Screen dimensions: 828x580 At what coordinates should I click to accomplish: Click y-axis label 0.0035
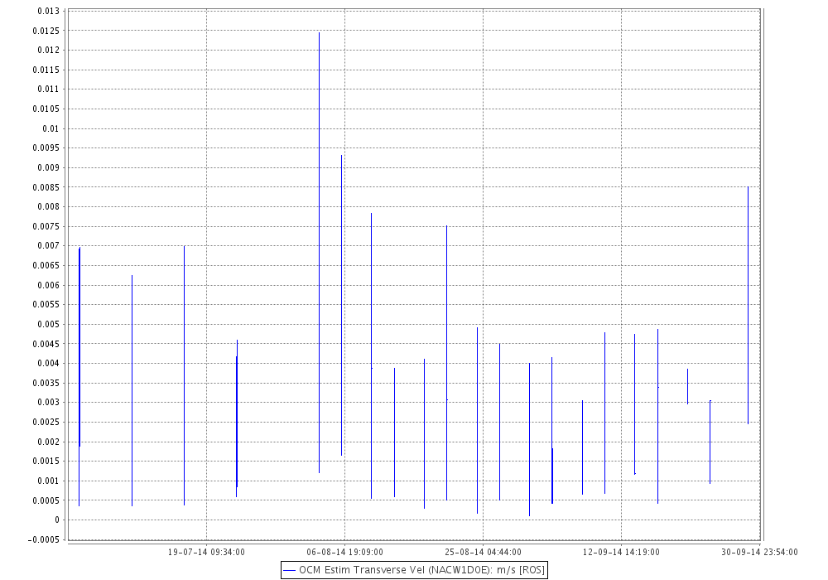(46, 383)
